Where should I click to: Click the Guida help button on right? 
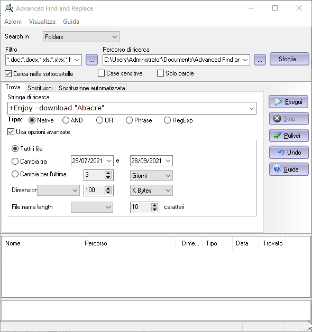(289, 169)
